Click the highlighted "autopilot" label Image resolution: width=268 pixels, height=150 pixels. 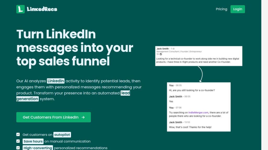click(x=62, y=135)
